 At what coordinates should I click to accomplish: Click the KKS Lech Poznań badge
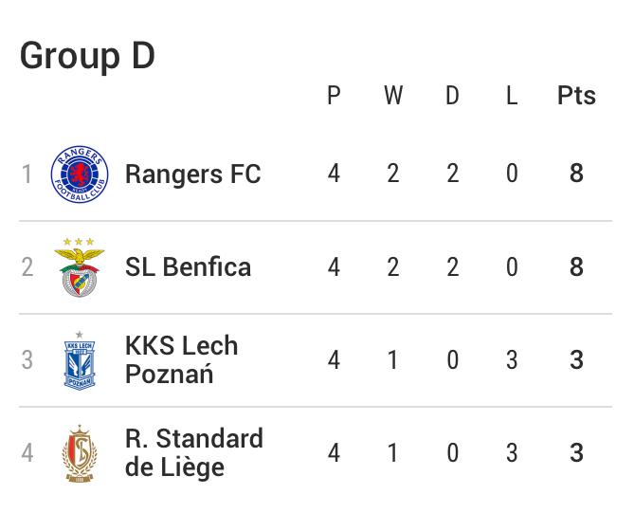coord(80,360)
